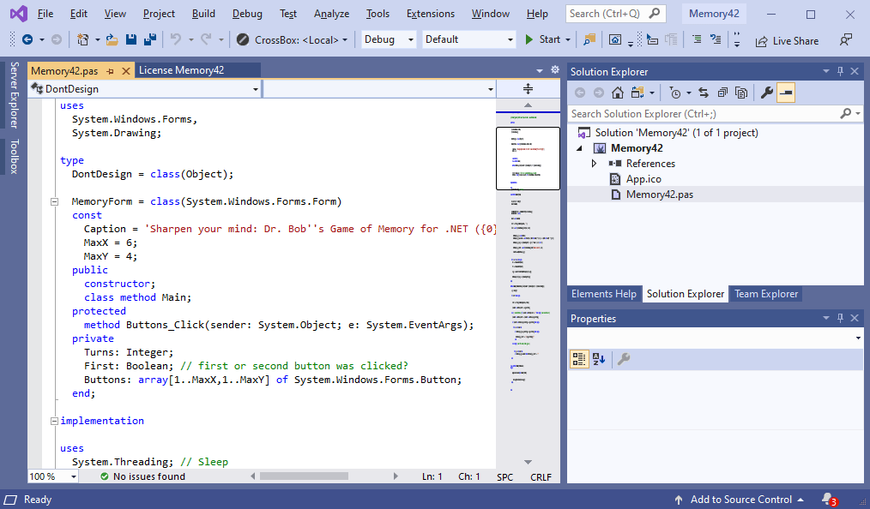Open project Properties wrench icon
The image size is (870, 509).
coord(767,93)
